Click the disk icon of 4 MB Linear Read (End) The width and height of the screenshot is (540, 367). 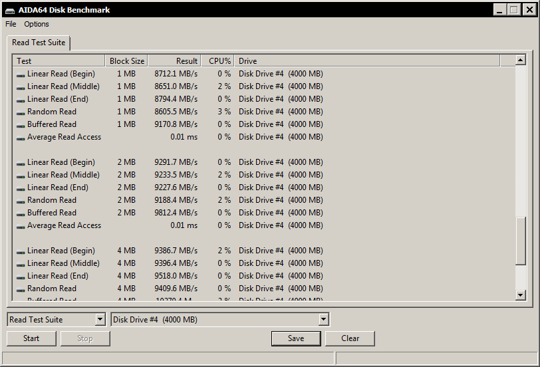[21, 277]
